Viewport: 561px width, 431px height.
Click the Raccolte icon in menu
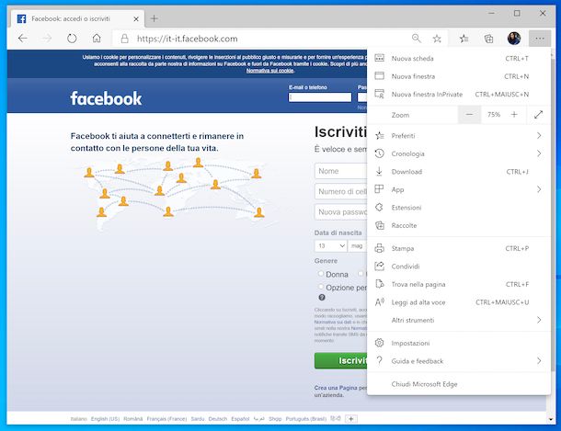[x=379, y=225]
